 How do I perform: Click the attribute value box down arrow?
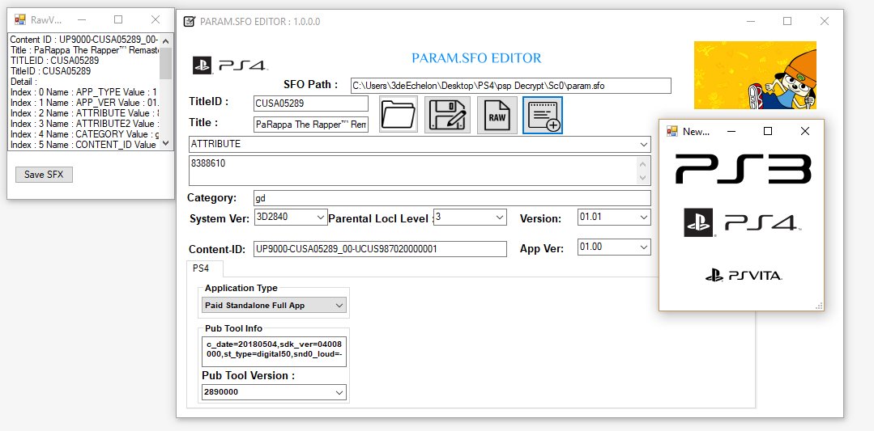[644, 177]
